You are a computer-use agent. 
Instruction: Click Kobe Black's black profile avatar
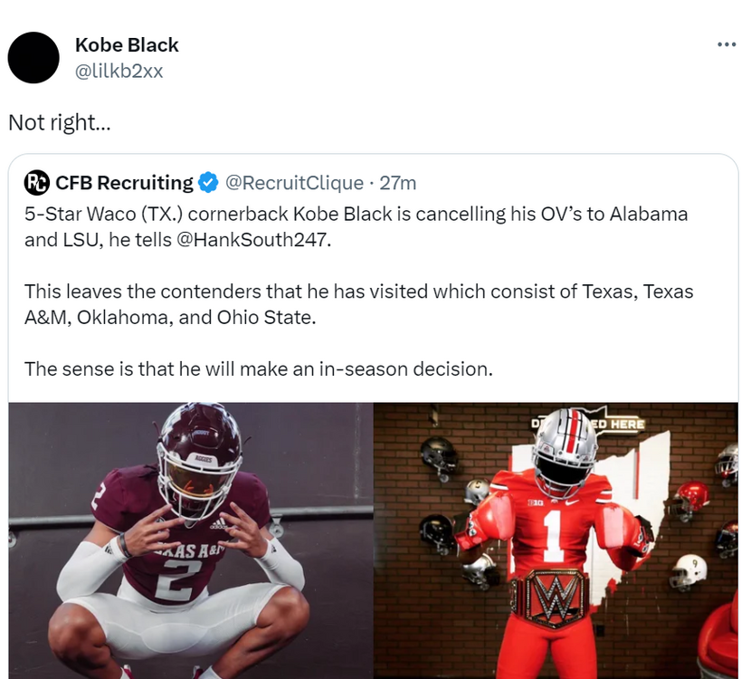[33, 57]
